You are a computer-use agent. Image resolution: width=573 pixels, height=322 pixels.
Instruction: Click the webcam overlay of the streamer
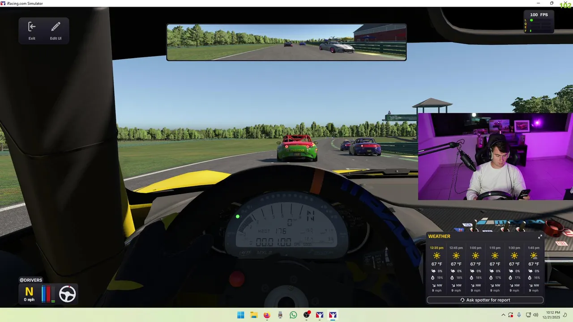495,156
